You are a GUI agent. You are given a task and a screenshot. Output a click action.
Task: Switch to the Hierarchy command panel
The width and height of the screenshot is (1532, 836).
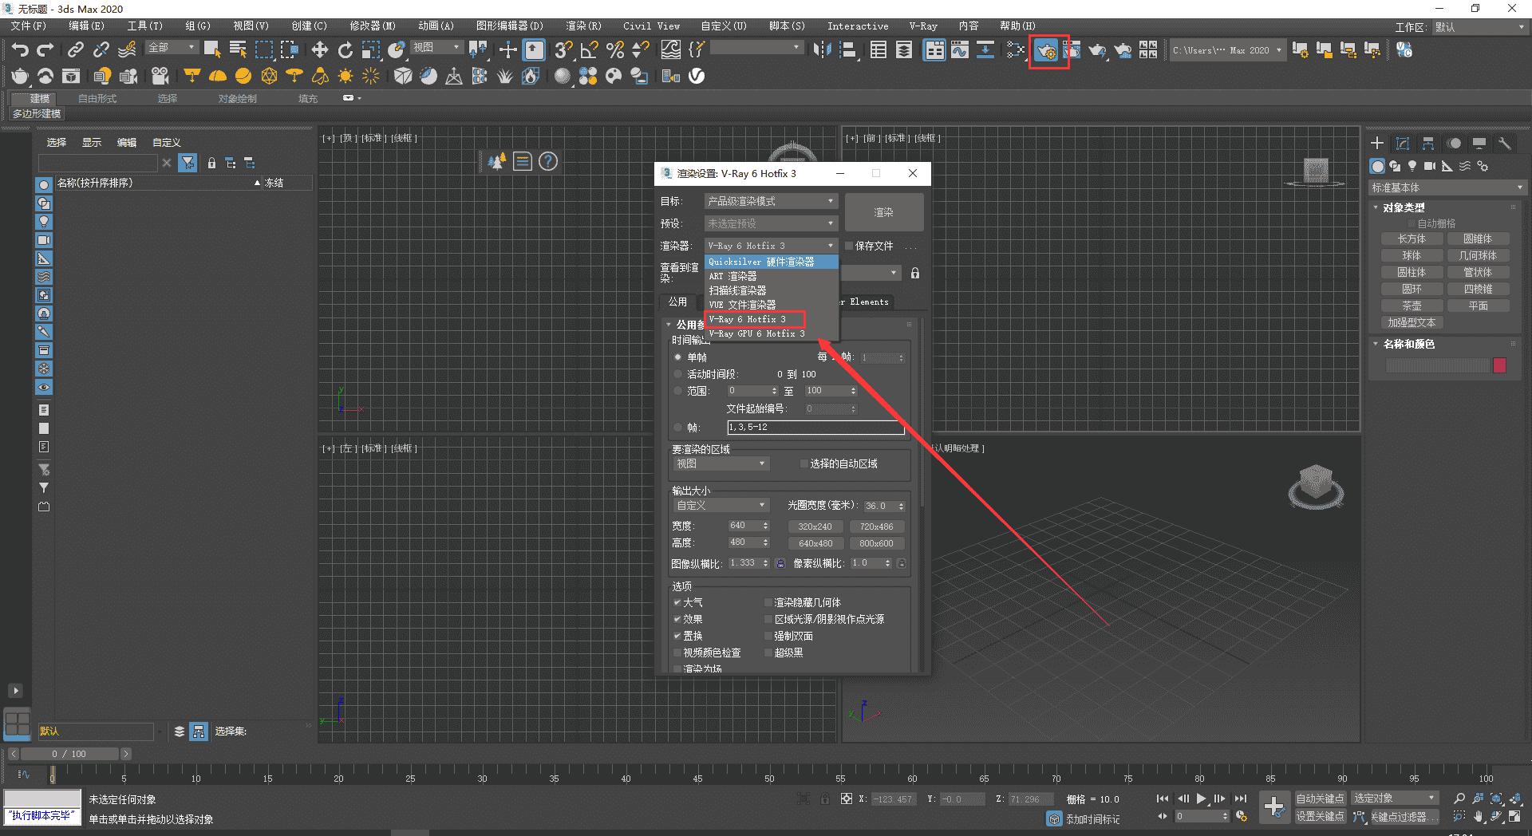[x=1428, y=144]
